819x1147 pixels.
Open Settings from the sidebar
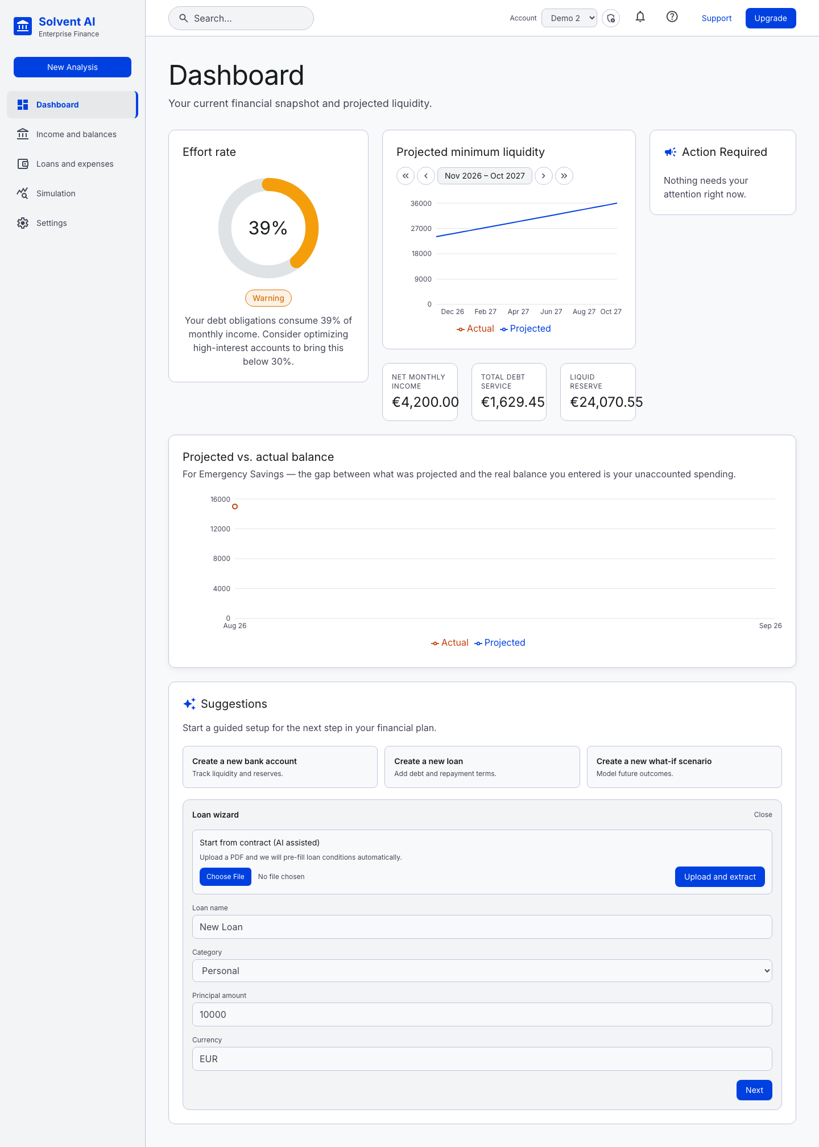point(72,223)
